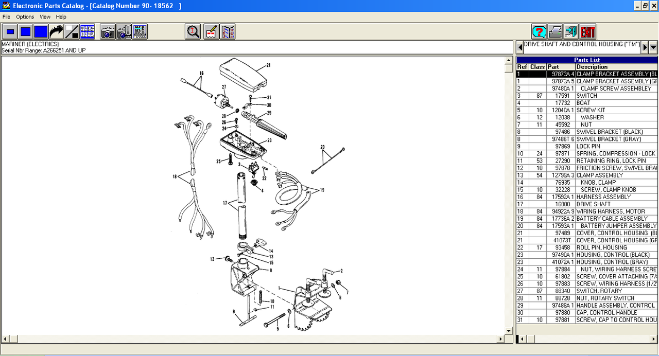Viewport: 659px width, 356px height.
Task: Select the BATTERY CABLE ASSEMBLY row
Action: point(587,218)
